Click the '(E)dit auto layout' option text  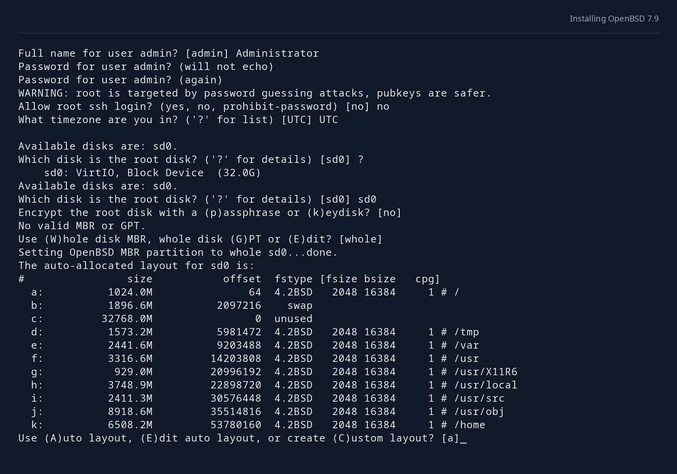coord(200,438)
